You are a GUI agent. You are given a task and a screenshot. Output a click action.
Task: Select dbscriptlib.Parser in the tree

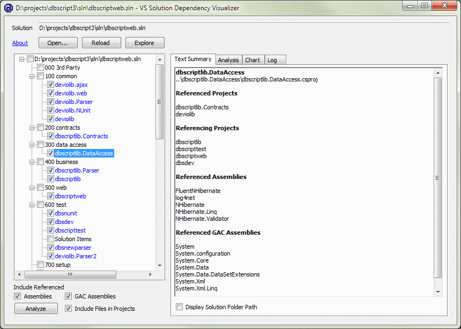tap(77, 170)
